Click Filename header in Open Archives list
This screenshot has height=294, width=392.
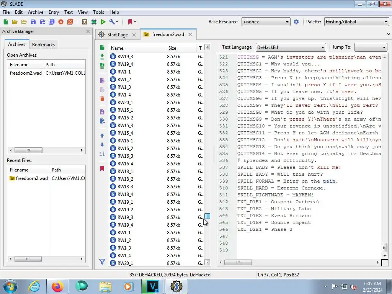click(x=25, y=64)
